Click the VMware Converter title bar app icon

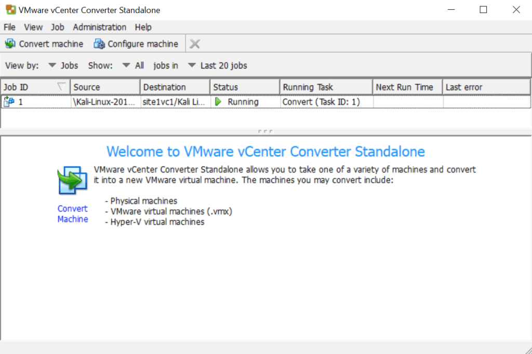10,10
